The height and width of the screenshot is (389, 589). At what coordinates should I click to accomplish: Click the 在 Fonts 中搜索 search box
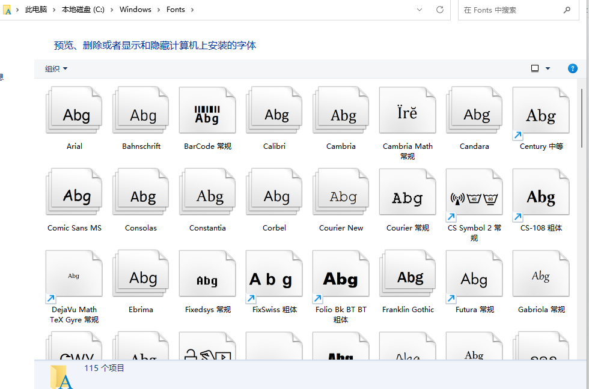518,10
